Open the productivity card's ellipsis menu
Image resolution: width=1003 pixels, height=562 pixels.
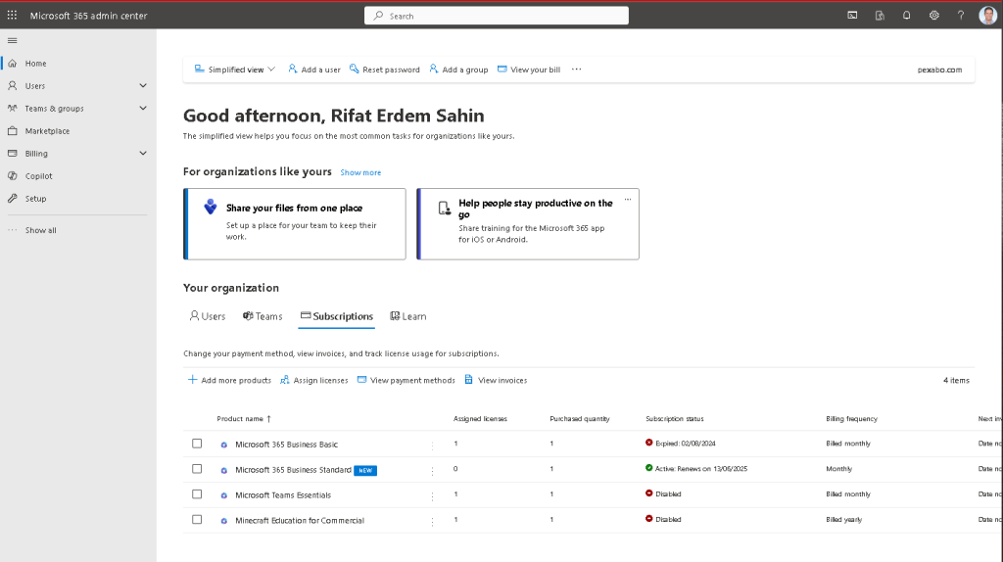point(628,200)
